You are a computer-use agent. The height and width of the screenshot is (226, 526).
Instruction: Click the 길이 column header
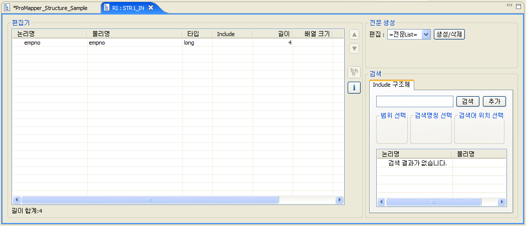(273, 34)
